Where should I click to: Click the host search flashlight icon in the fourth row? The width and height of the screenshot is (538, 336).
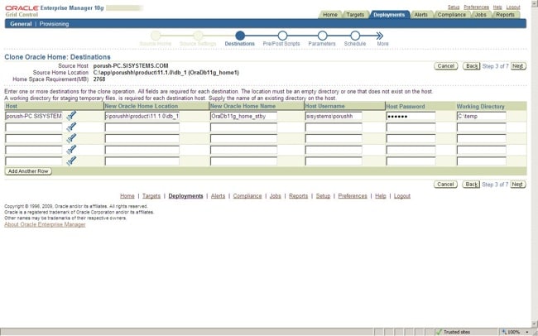coord(71,150)
